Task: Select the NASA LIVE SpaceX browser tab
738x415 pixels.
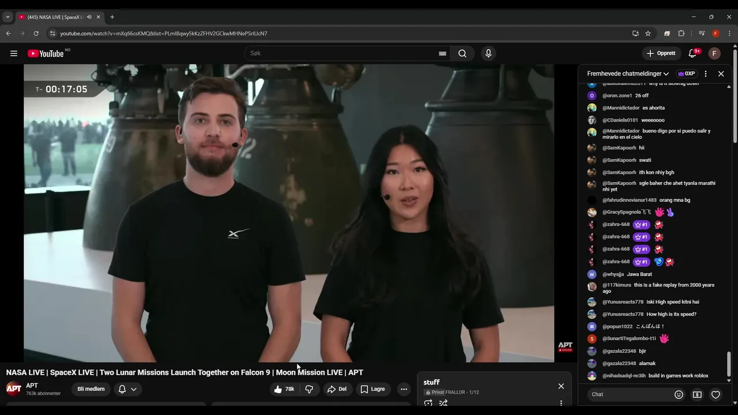Action: 59,17
